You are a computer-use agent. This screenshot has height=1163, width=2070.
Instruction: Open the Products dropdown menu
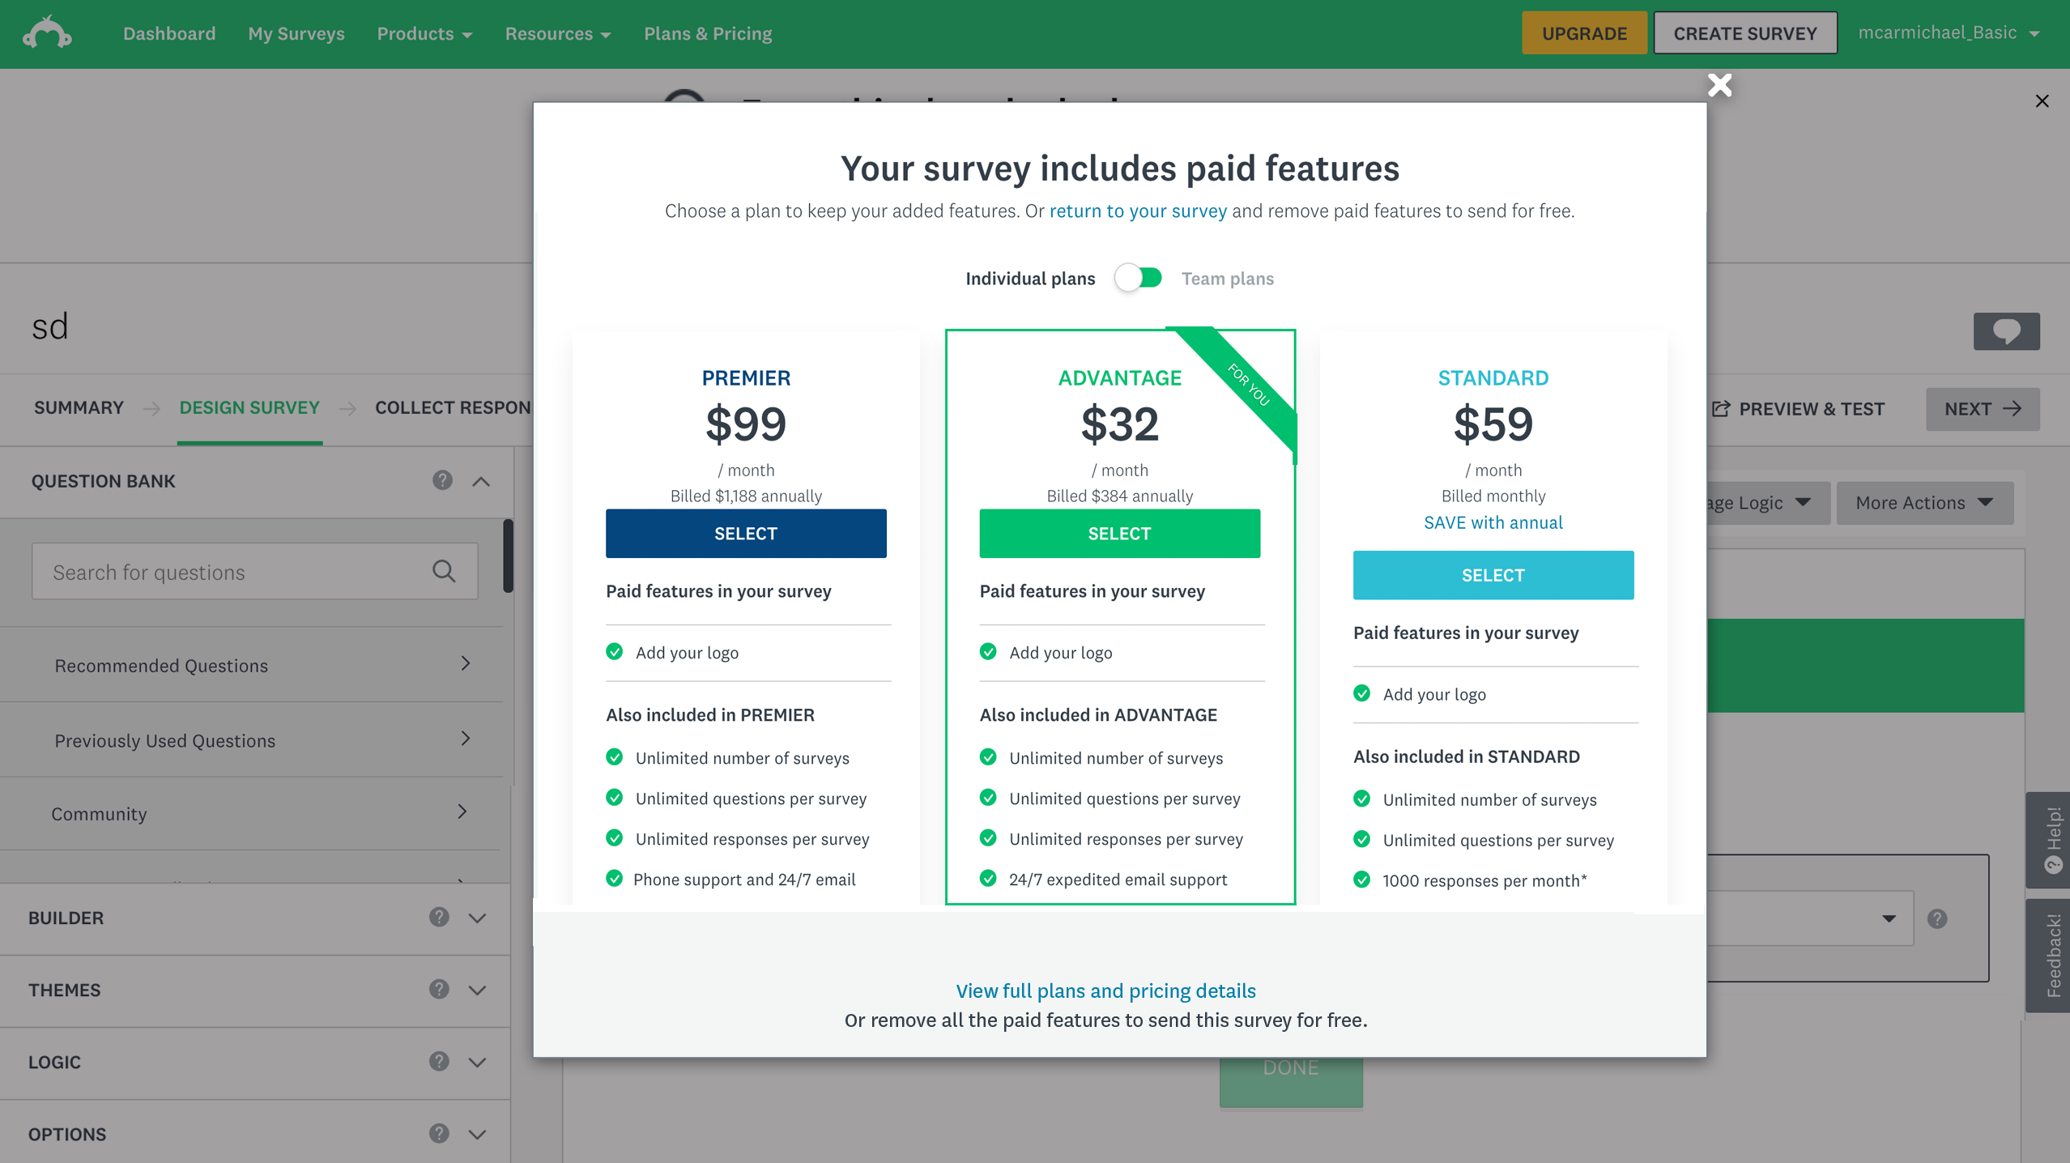click(424, 33)
